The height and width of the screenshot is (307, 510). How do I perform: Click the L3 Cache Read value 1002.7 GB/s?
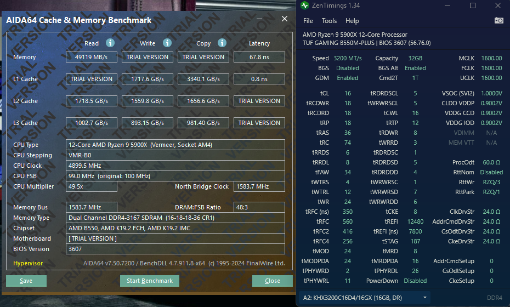coord(92,123)
